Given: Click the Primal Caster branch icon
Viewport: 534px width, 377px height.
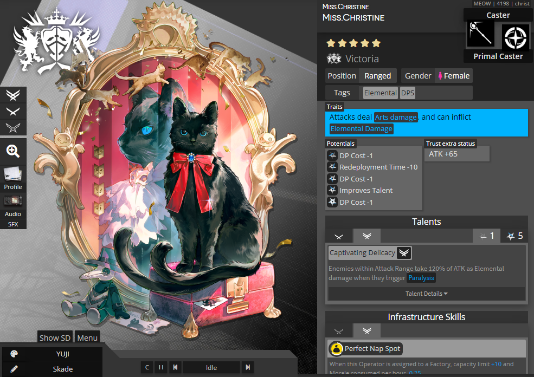Looking at the screenshot, I should tap(516, 37).
